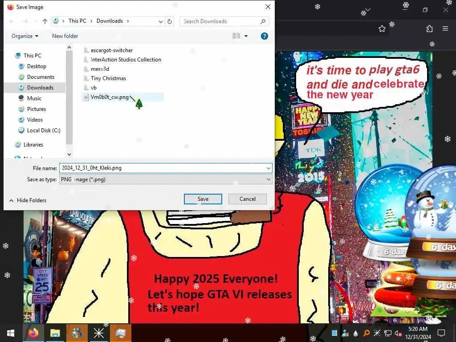Open the notification center icon

click(441, 333)
